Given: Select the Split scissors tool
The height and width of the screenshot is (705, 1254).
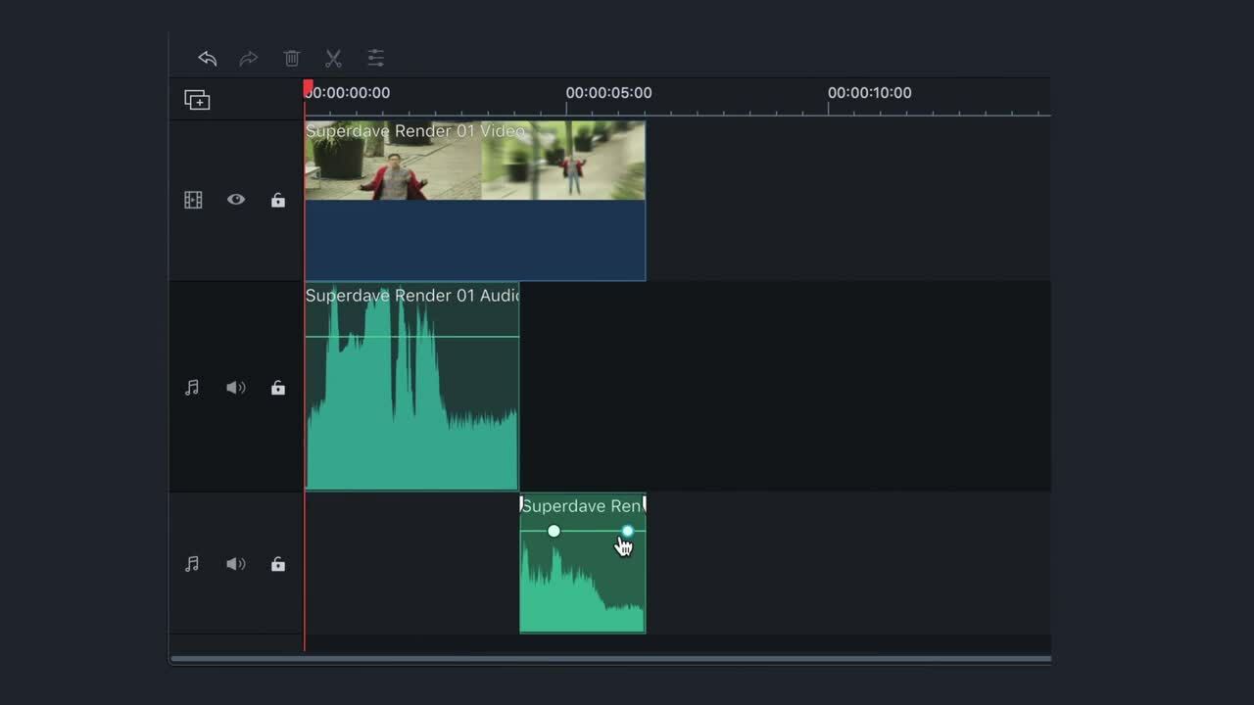Looking at the screenshot, I should (333, 59).
